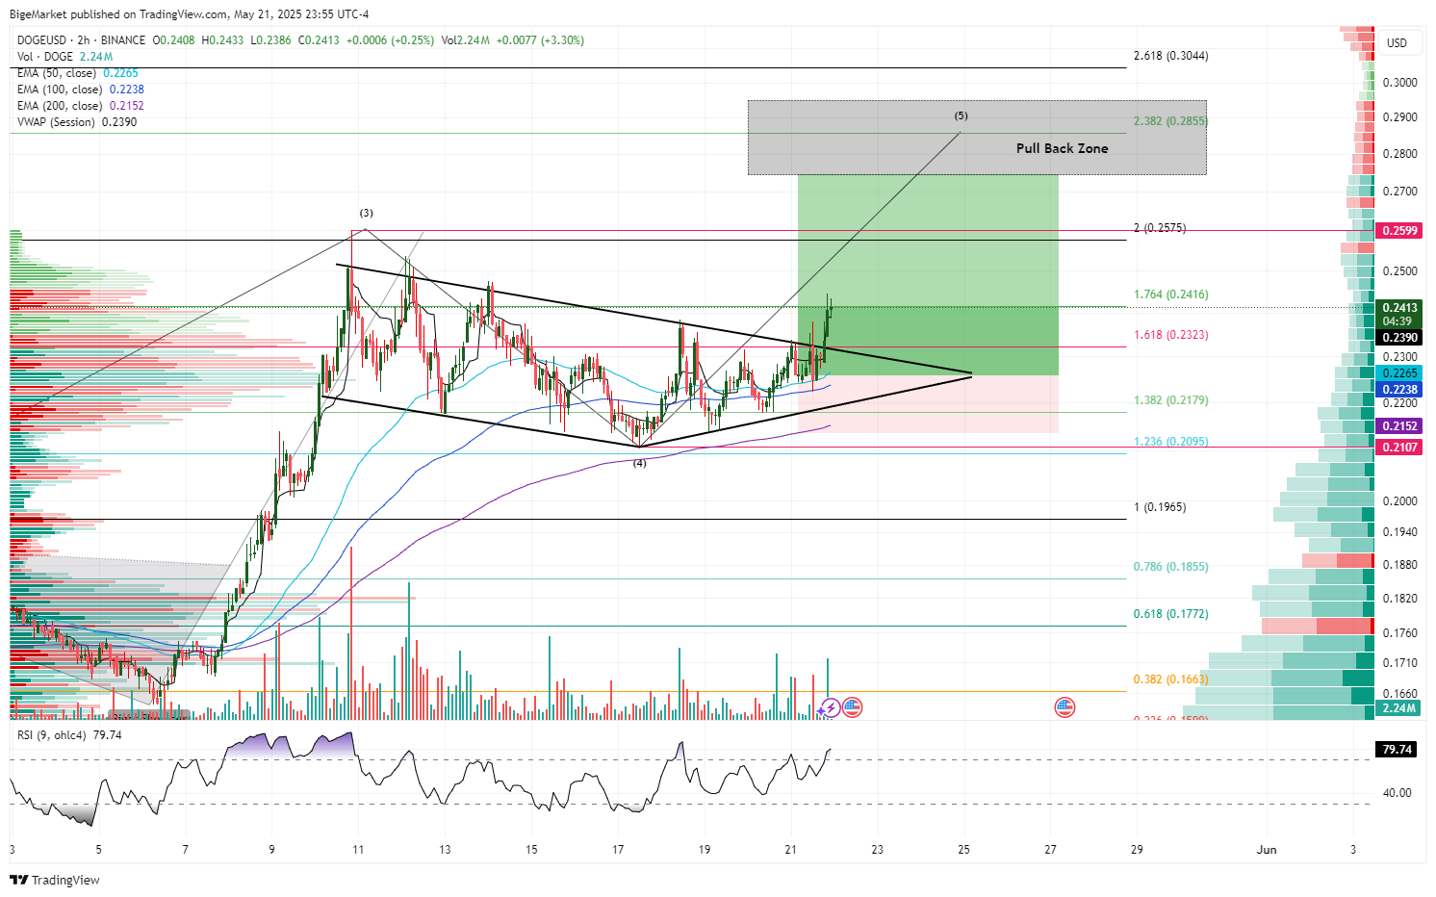
Task: Click the 0.2000 price scale tick
Action: point(1399,501)
